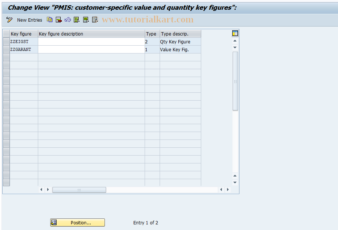The image size is (338, 230).
Task: Click right-side horizontal scroll left arrow
Action: tap(221, 190)
